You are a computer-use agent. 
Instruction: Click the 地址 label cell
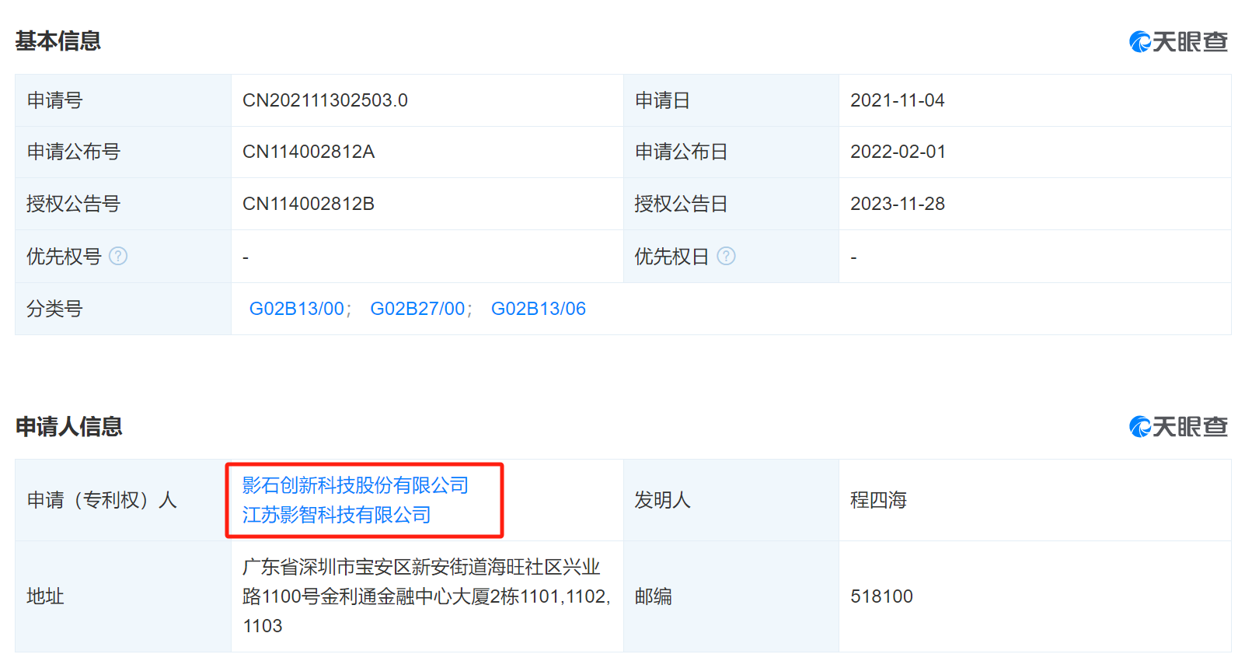(123, 596)
